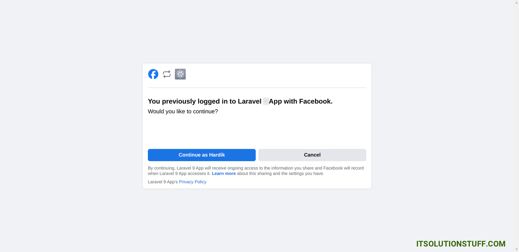The height and width of the screenshot is (252, 519).
Task: Click the Facebook logo icon
Action: 153,74
